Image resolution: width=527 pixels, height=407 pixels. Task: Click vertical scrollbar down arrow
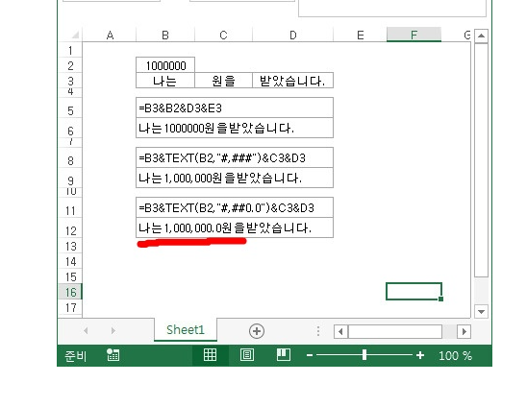(481, 312)
